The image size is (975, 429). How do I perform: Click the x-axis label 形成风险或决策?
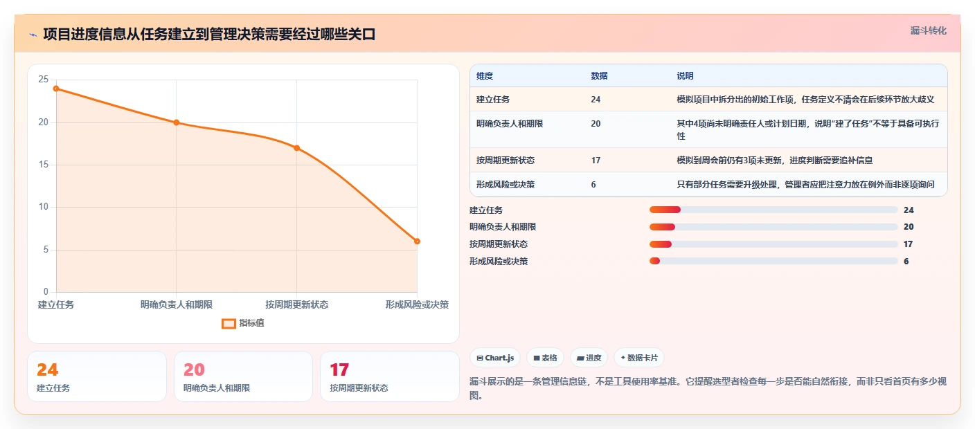click(417, 304)
